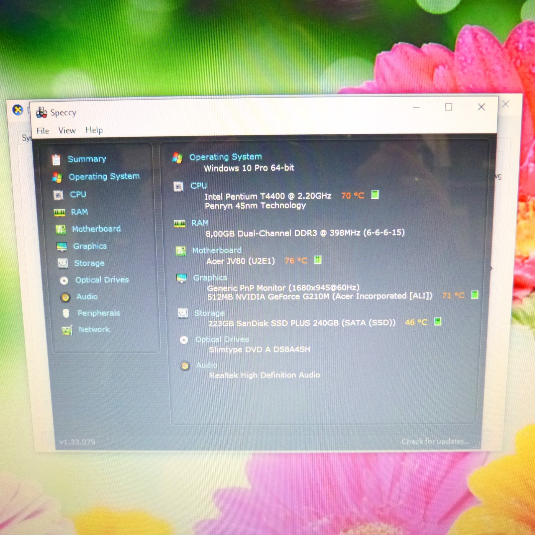Select CPU in the sidebar
The image size is (535, 535).
point(78,194)
